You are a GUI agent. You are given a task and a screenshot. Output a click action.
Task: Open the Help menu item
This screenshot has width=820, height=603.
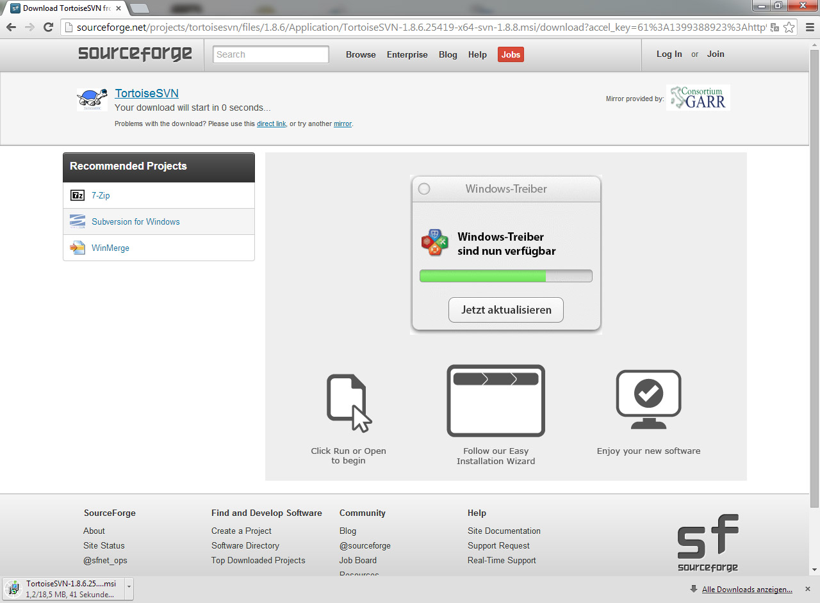click(x=477, y=54)
